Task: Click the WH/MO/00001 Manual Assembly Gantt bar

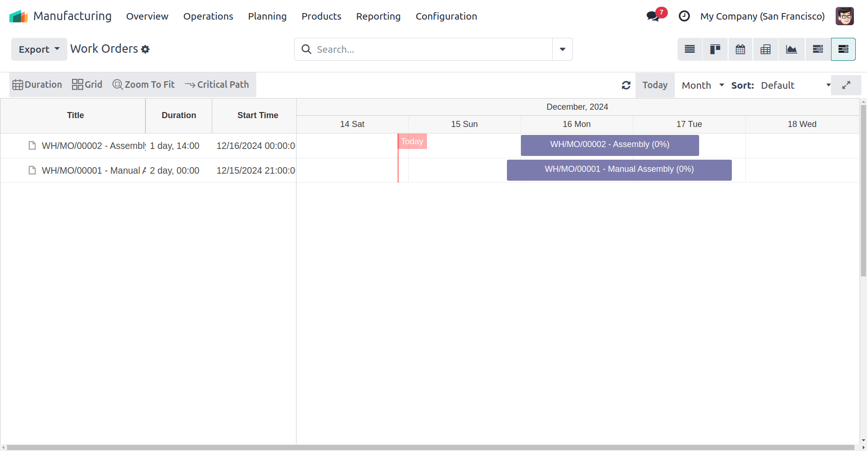Action: 619,170
